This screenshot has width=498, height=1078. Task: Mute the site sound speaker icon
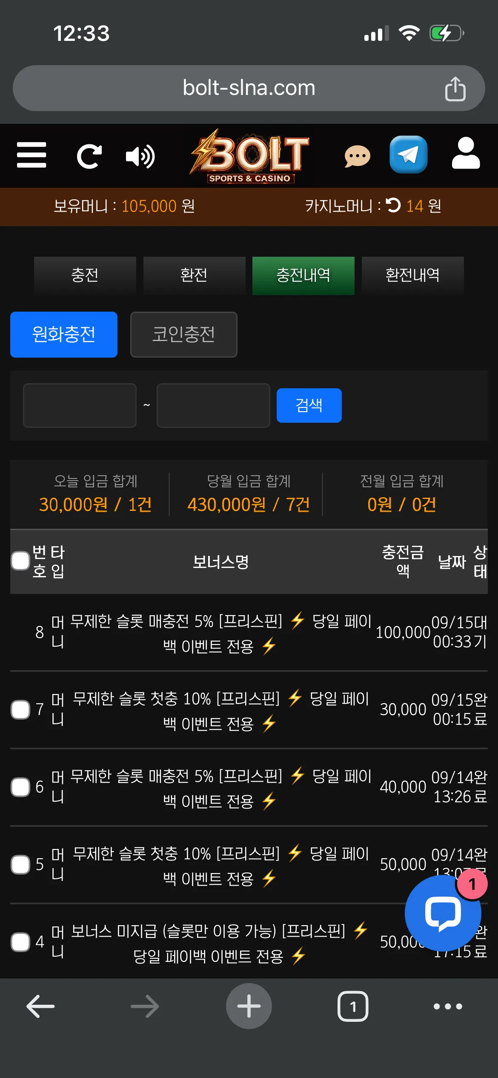point(140,156)
